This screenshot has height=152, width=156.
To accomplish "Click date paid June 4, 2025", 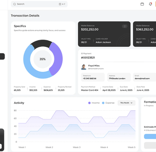I will 143,90.
